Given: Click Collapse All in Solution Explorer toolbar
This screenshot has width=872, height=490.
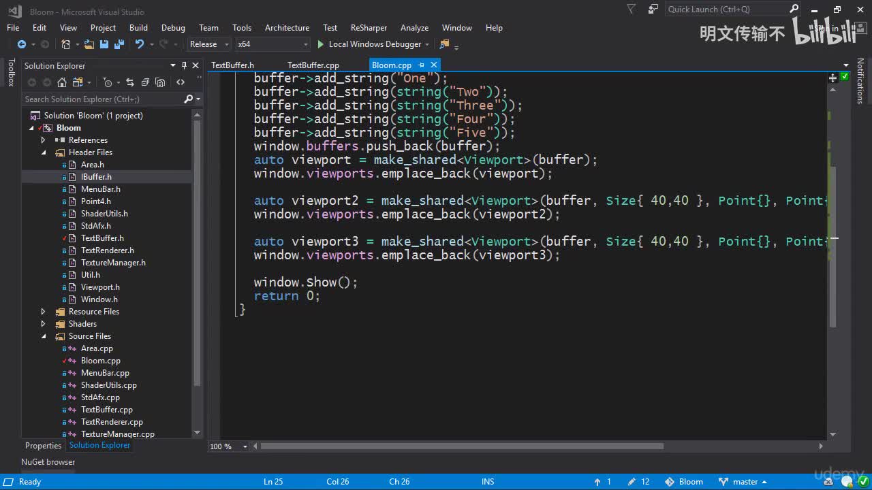Looking at the screenshot, I should pyautogui.click(x=145, y=82).
